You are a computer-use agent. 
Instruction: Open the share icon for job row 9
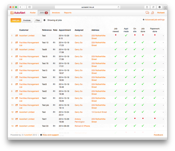(x=16, y=91)
